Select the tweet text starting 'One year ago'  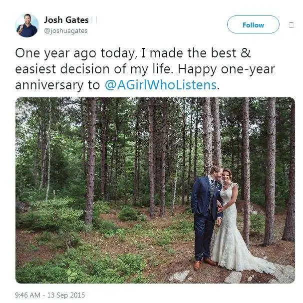click(x=145, y=69)
